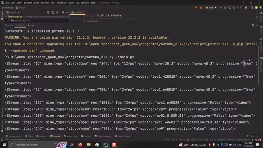Open the File menu
Image resolution: width=263 pixels, height=148 pixels.
coord(8,3)
